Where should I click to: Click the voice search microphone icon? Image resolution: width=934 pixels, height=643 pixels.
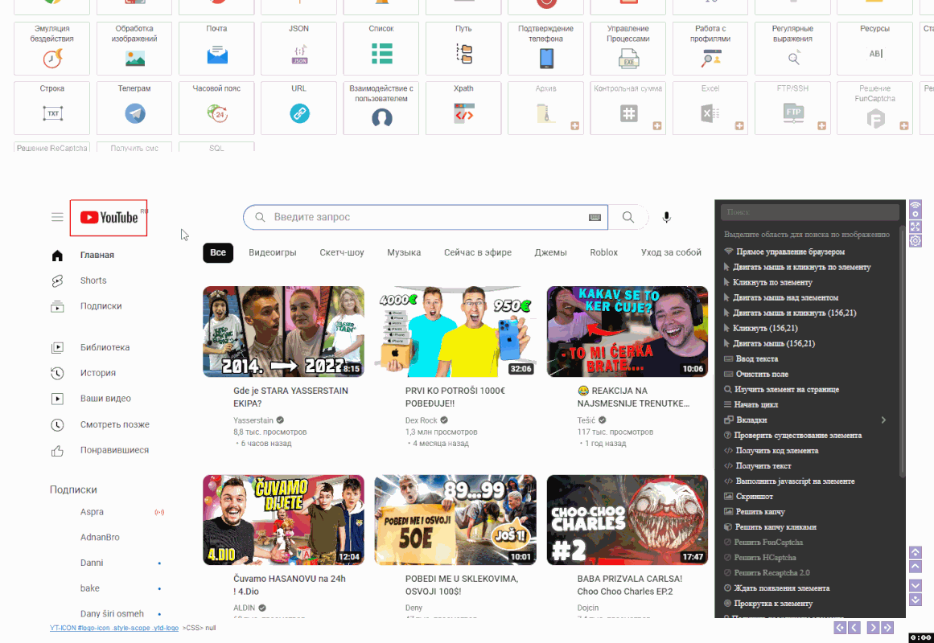tap(667, 217)
